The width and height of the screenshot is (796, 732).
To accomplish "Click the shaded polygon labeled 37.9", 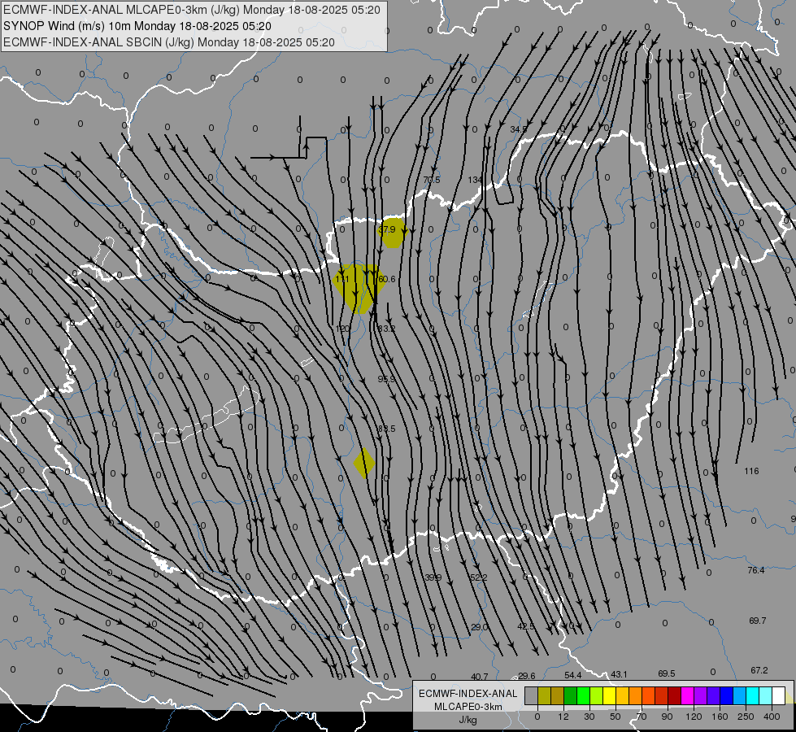I will point(393,233).
